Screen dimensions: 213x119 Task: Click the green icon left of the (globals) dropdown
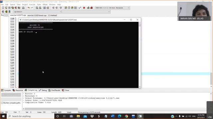click(6, 12)
